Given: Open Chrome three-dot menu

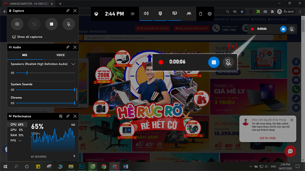Looking at the screenshot, I should (300, 12).
